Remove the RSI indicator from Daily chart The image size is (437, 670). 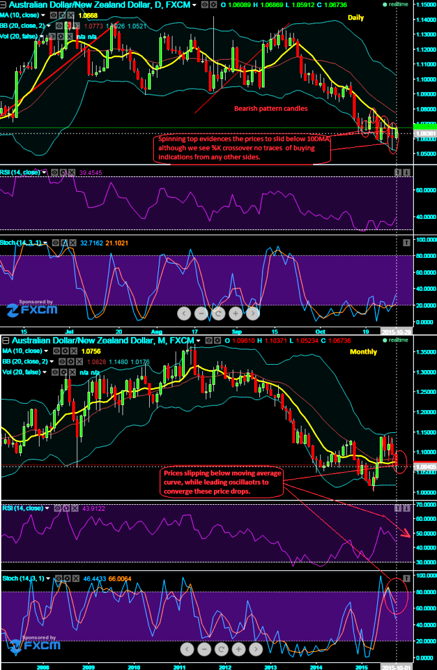[72, 172]
